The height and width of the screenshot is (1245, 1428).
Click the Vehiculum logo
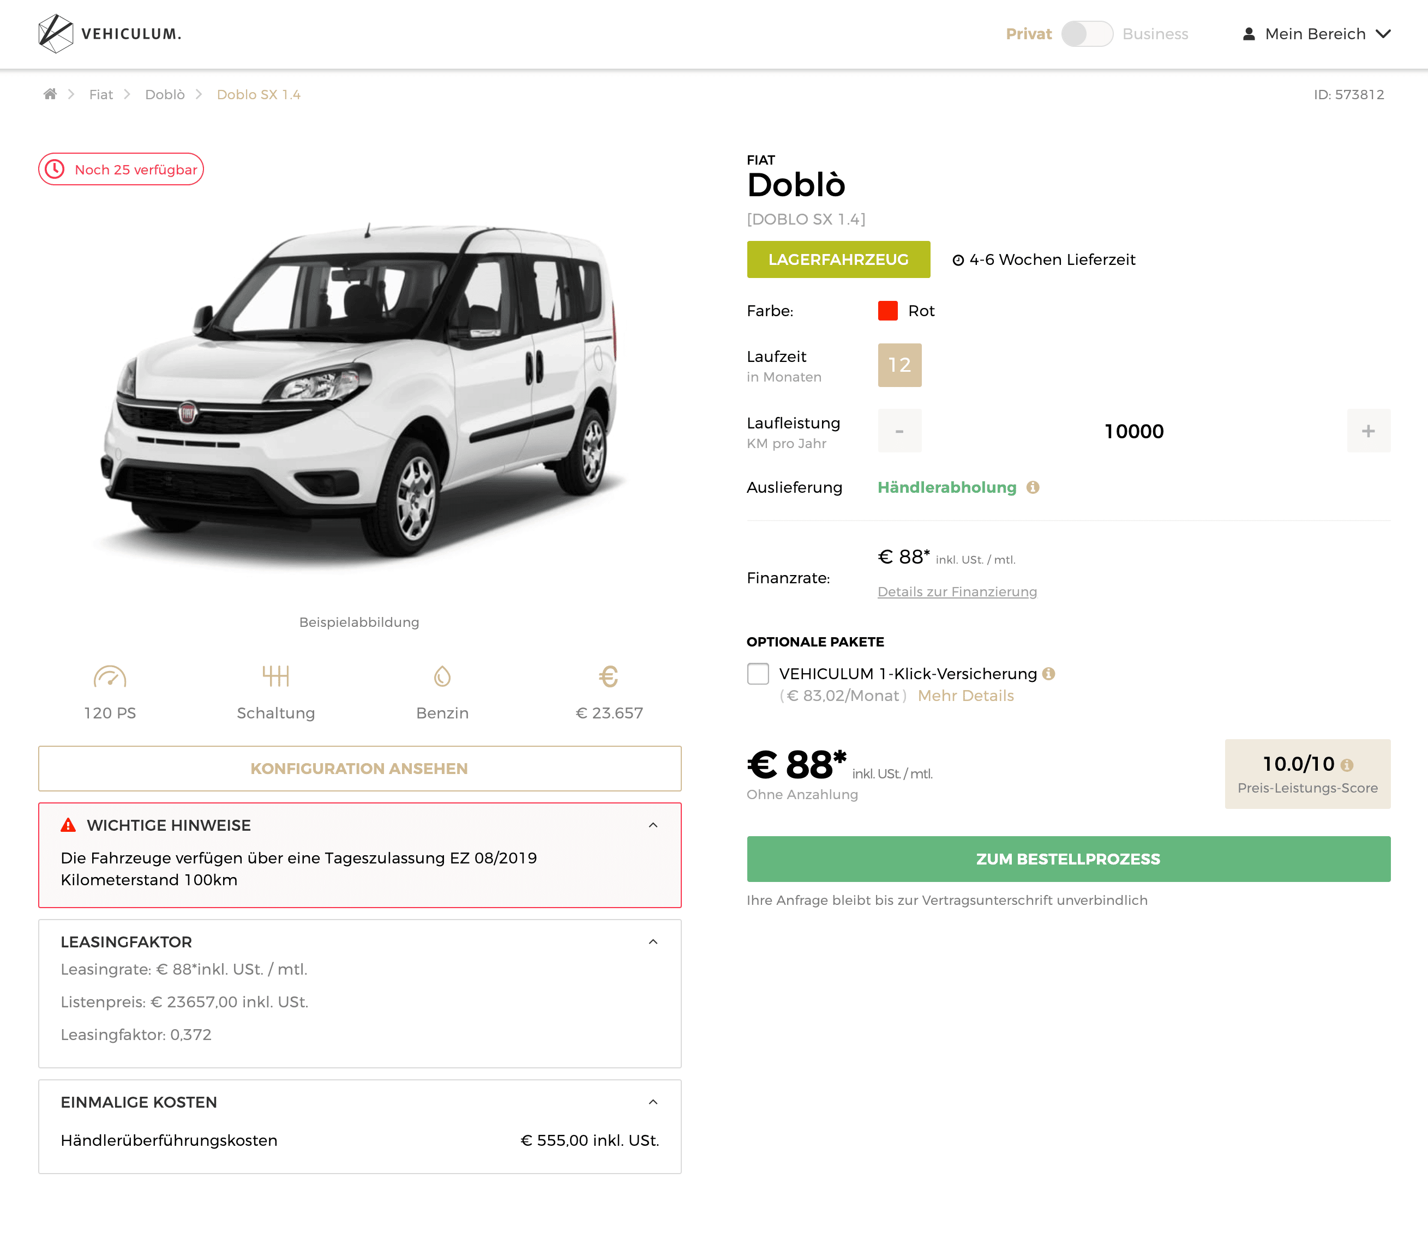click(x=110, y=33)
